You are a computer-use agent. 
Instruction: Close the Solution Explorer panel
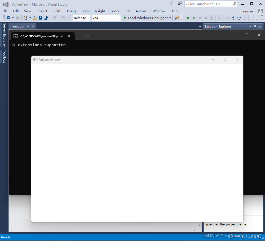(260, 27)
